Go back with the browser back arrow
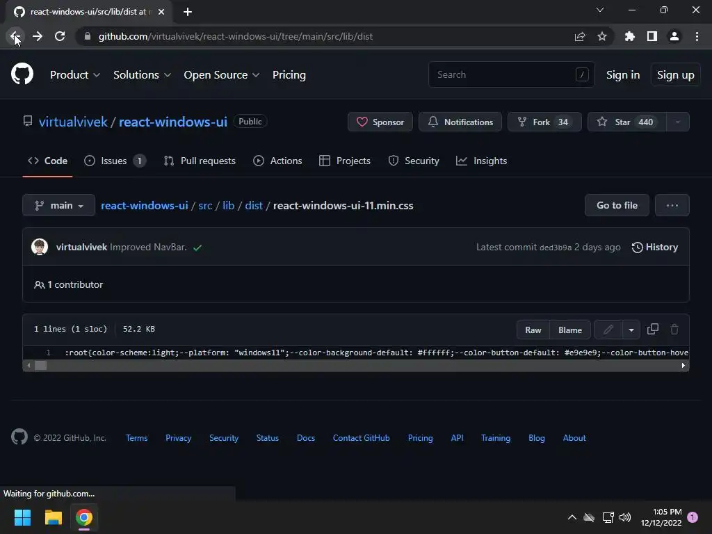 click(x=15, y=36)
